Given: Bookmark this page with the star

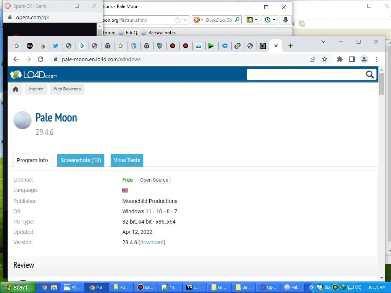Looking at the screenshot, I should click(x=325, y=59).
